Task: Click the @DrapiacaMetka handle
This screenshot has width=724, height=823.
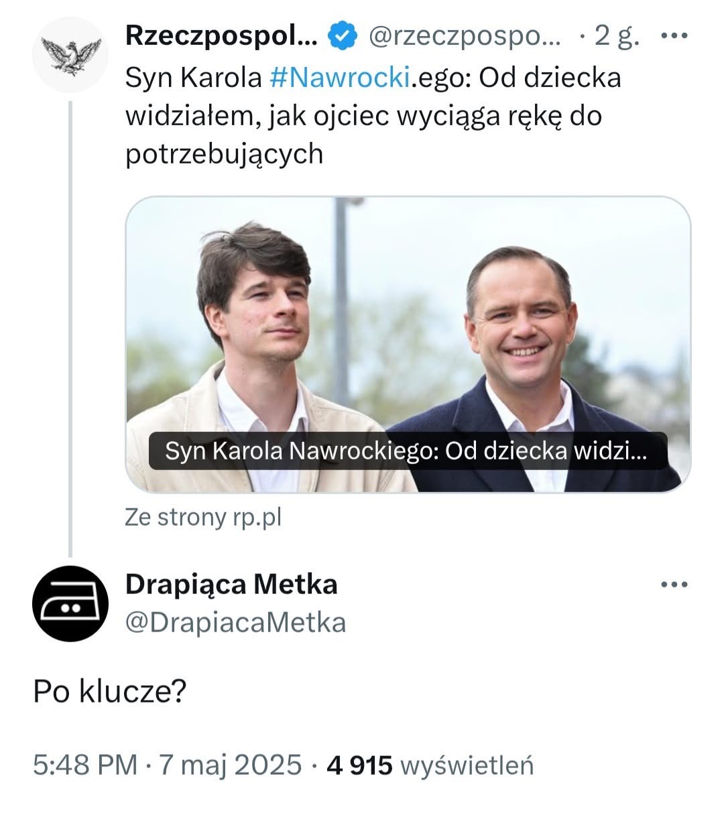Action: (235, 623)
